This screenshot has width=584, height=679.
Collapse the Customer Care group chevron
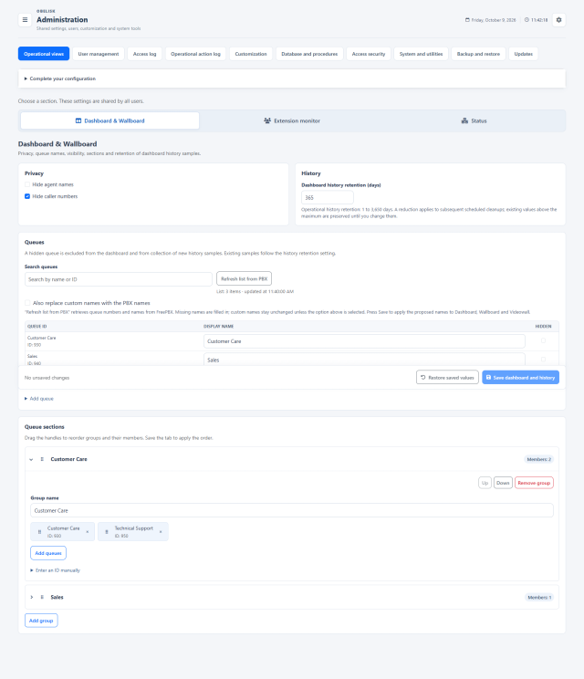point(31,459)
